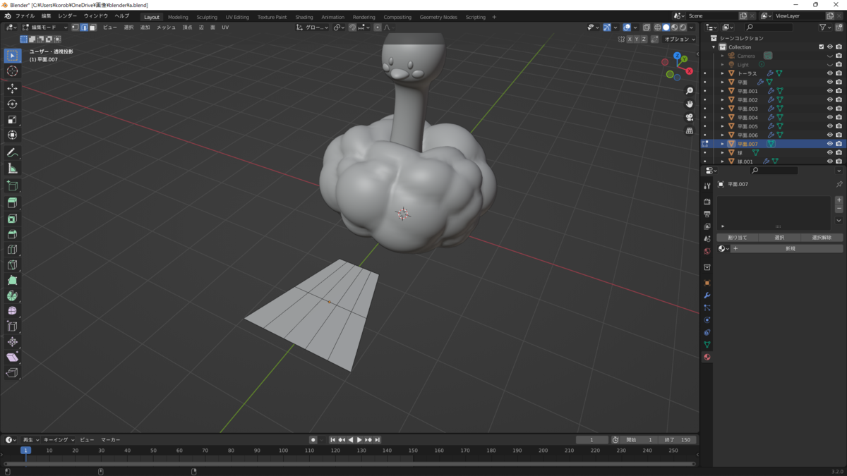This screenshot has height=476, width=847.
Task: Click the viewport pan hand icon
Action: pos(690,104)
